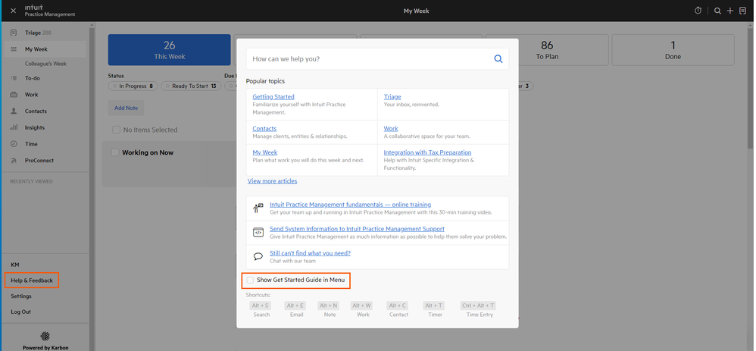Click the timer stopwatch icon in top bar
Viewport: 756px width, 351px height.
click(x=698, y=11)
